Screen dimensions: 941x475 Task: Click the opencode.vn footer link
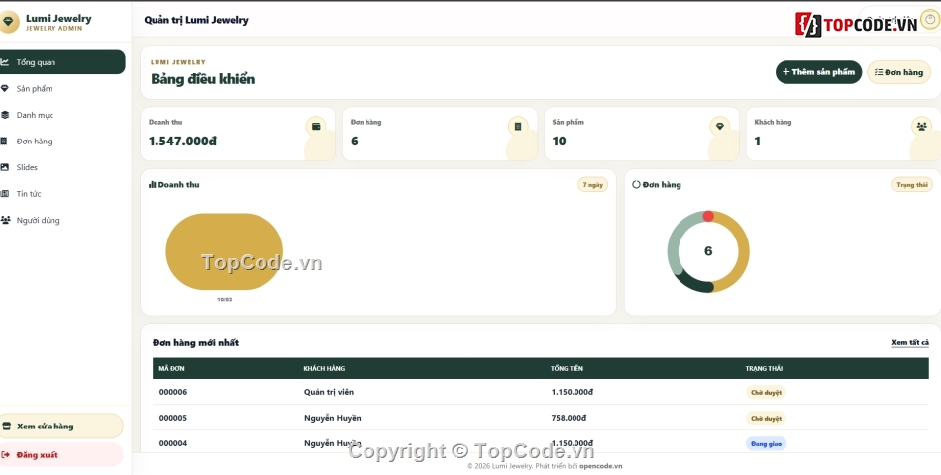[600, 466]
